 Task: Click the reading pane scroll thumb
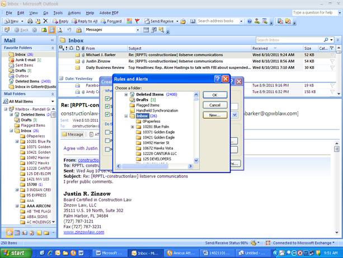(x=337, y=149)
